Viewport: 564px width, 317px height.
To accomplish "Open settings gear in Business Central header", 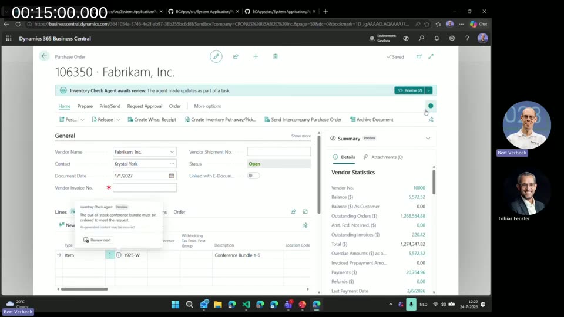I will coord(452,38).
